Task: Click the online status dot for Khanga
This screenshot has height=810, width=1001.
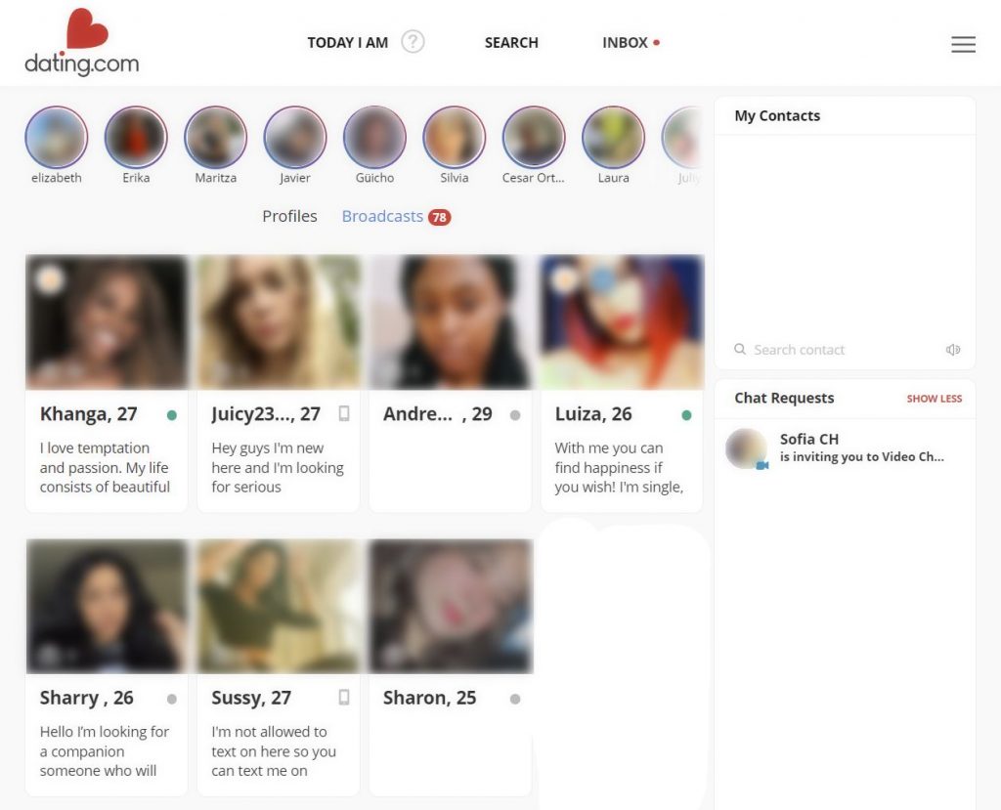Action: click(x=172, y=415)
